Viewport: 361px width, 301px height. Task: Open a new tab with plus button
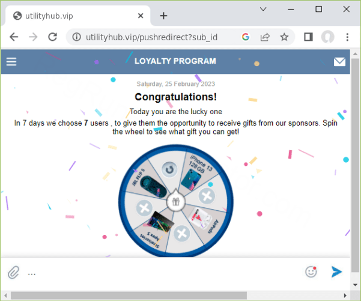click(163, 16)
